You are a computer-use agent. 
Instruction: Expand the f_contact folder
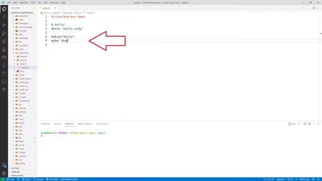coord(23,46)
